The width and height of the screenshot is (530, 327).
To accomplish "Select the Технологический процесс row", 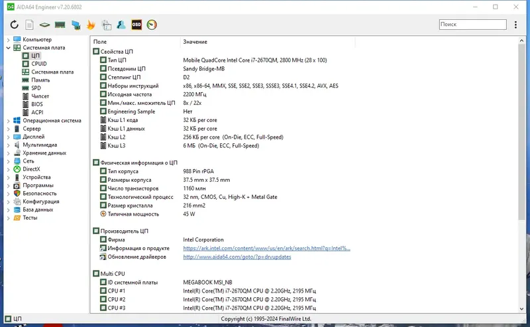I will 304,197.
